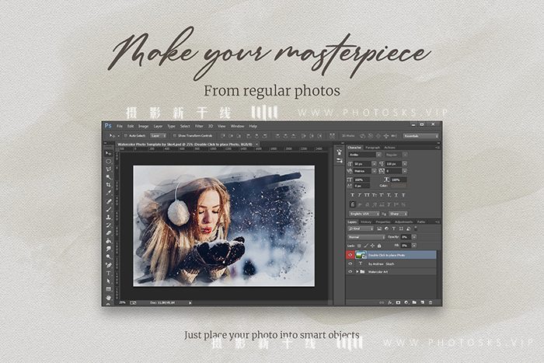Image resolution: width=544 pixels, height=363 pixels.
Task: Enable the Auto-Select checkbox
Action: [126, 136]
